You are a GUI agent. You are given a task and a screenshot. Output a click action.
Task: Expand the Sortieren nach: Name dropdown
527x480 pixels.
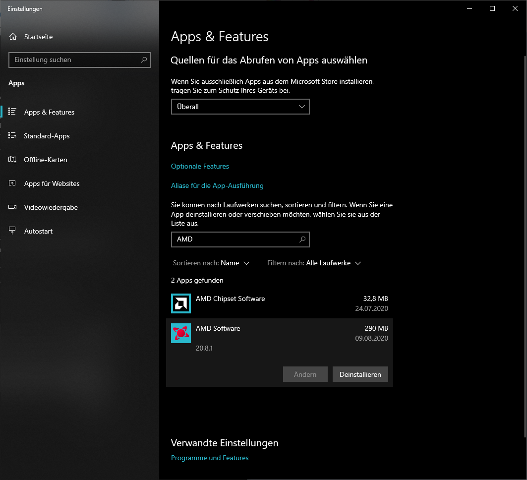click(211, 263)
